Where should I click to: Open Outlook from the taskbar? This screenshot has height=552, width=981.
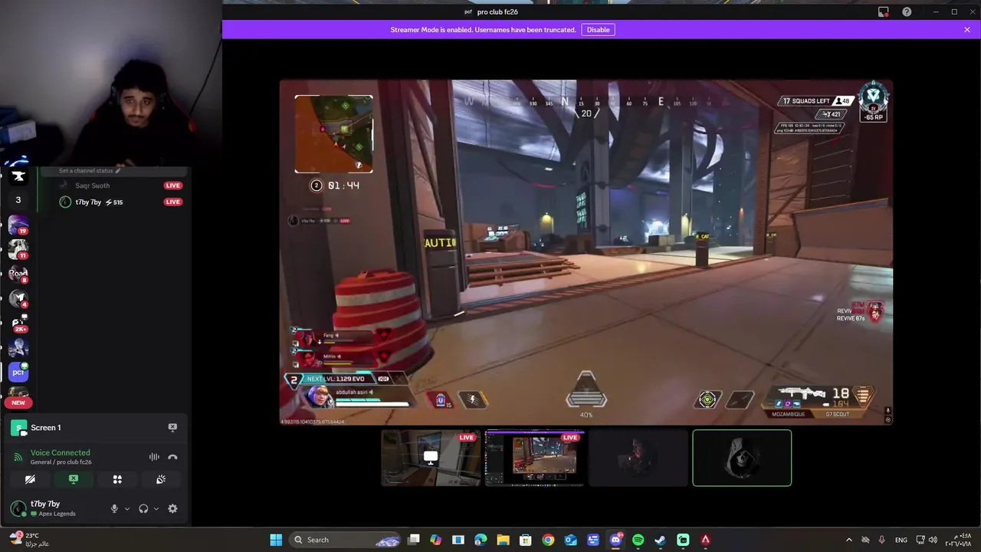click(x=570, y=540)
